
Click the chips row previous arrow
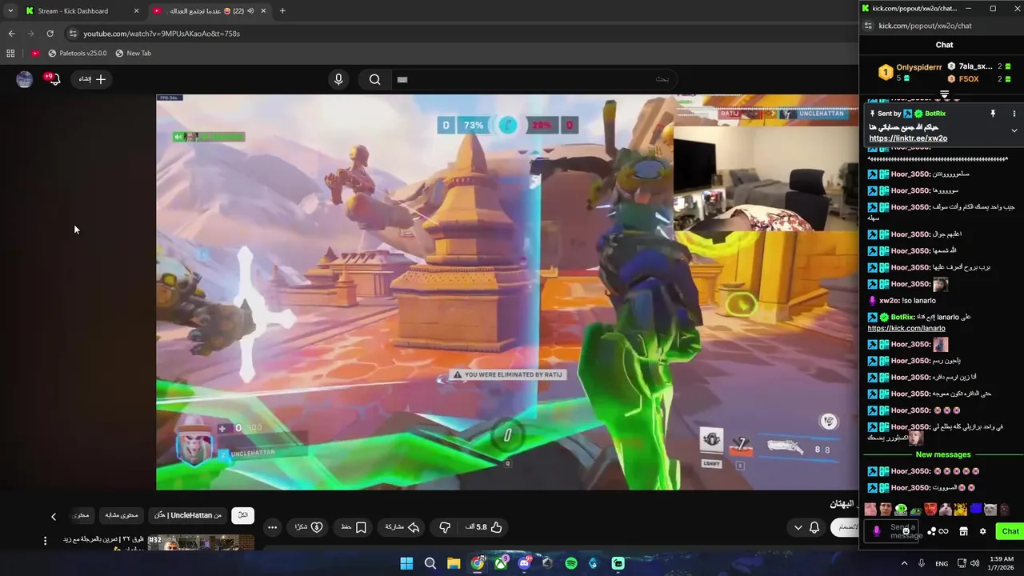point(54,517)
